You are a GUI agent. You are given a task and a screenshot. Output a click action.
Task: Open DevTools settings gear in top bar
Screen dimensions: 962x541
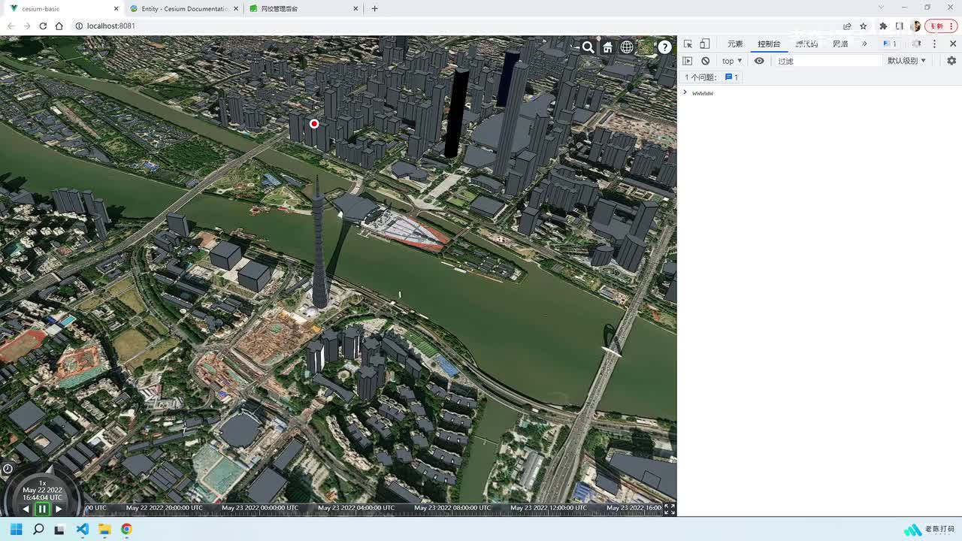(917, 44)
